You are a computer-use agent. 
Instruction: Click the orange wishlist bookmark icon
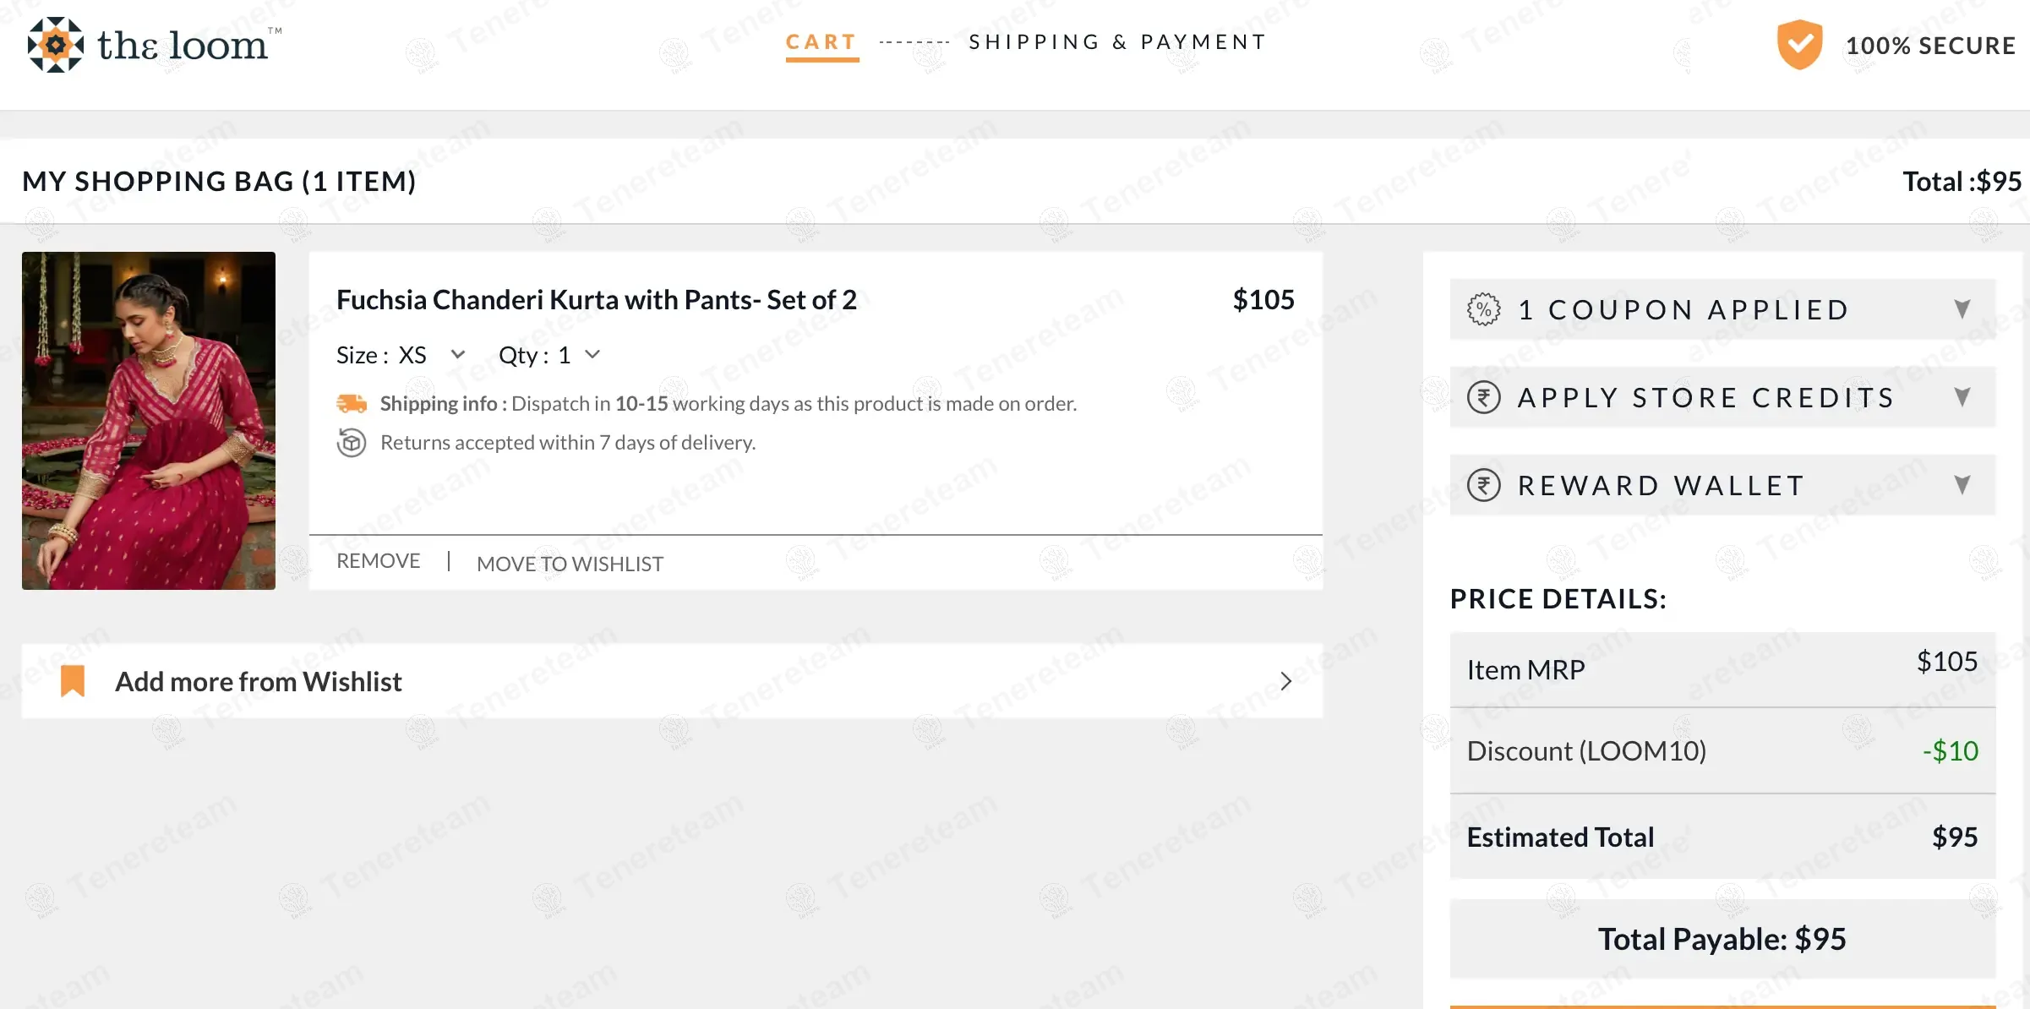tap(74, 681)
